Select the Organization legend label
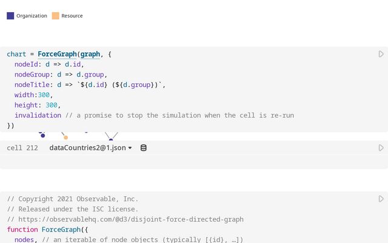The image size is (388, 243). 32,16
